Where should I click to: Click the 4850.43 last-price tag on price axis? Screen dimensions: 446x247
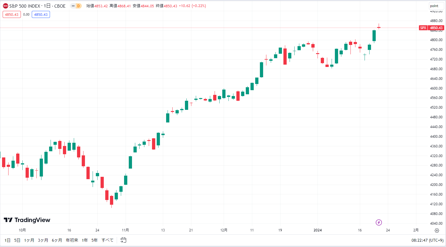click(x=436, y=28)
